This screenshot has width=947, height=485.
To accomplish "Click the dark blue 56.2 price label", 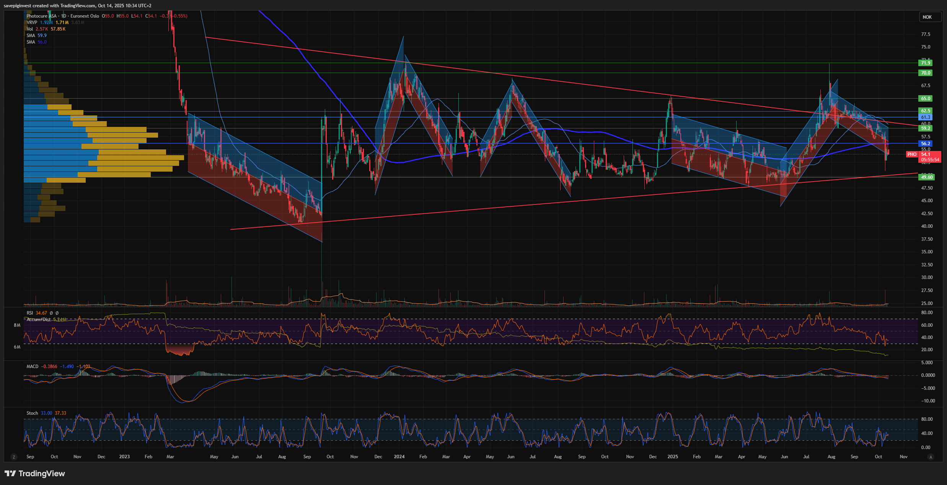I will 925,144.
